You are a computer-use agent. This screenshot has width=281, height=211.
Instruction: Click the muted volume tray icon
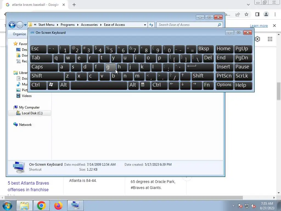pos(253,206)
